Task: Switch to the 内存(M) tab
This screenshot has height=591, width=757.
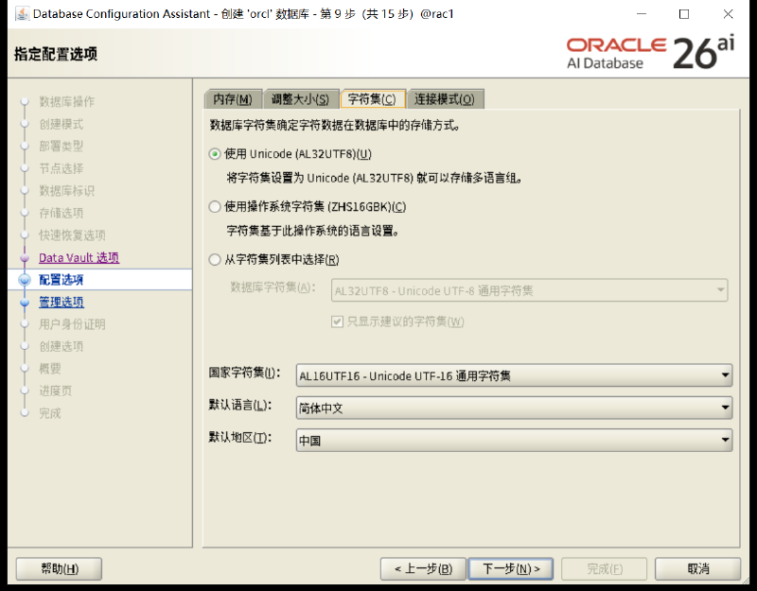Action: pyautogui.click(x=233, y=99)
